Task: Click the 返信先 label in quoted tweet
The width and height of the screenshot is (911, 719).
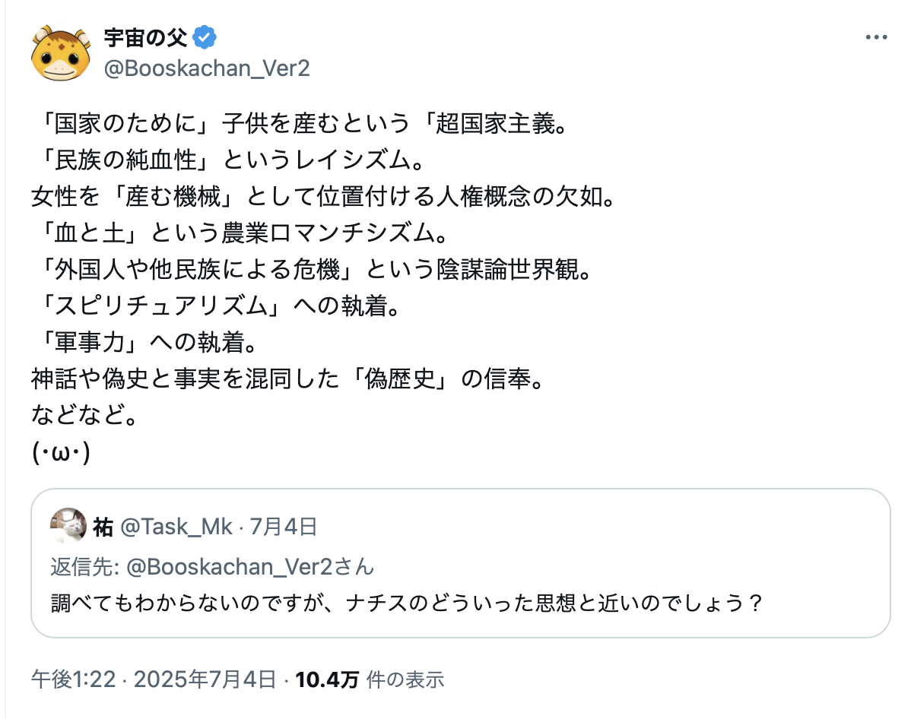Action: tap(85, 566)
